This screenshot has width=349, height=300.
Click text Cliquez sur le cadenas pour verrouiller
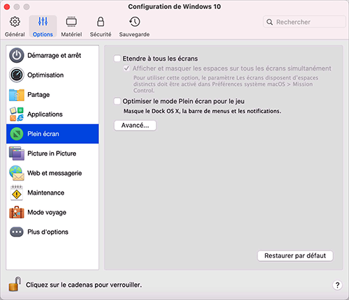click(84, 285)
